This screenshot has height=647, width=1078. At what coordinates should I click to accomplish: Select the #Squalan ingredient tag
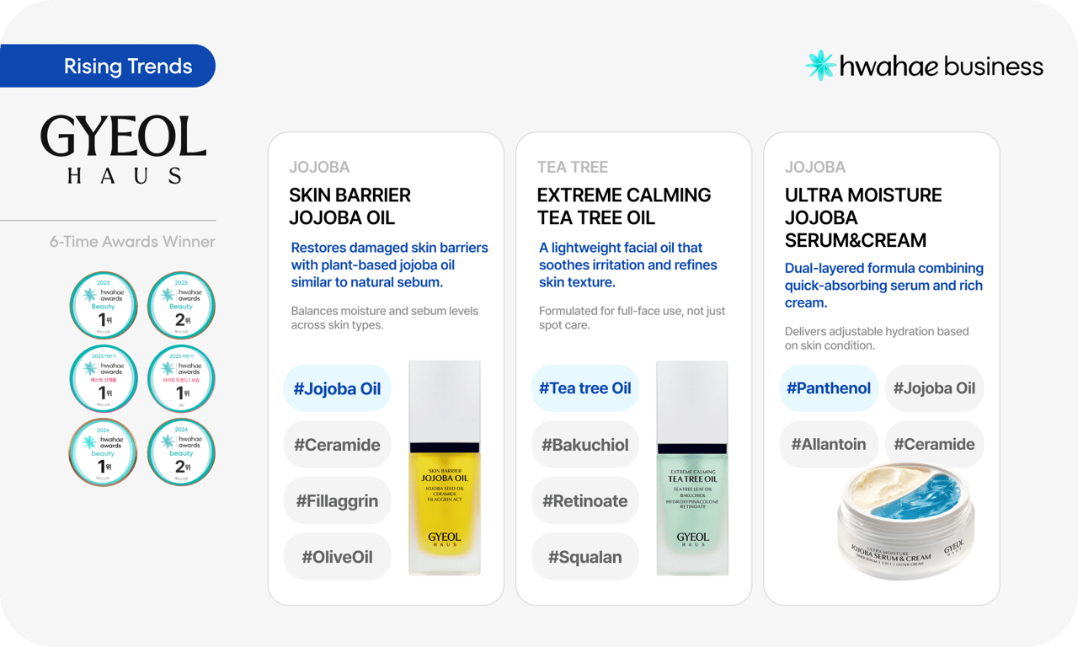585,557
